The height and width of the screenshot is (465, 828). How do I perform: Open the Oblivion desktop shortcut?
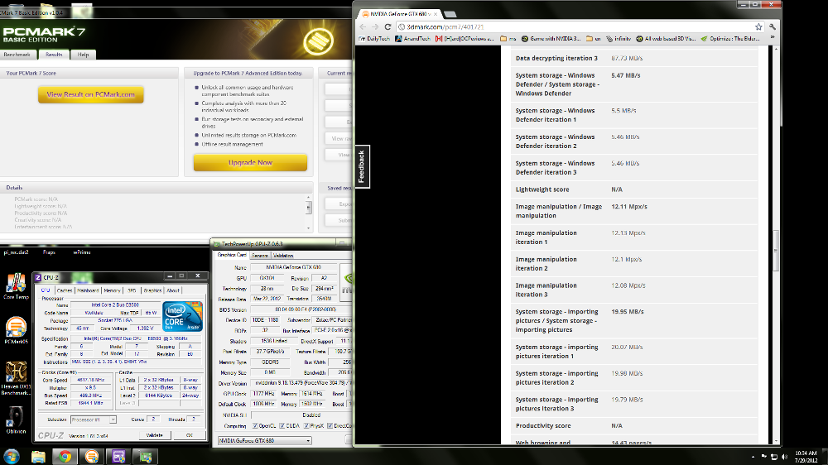[x=16, y=419]
